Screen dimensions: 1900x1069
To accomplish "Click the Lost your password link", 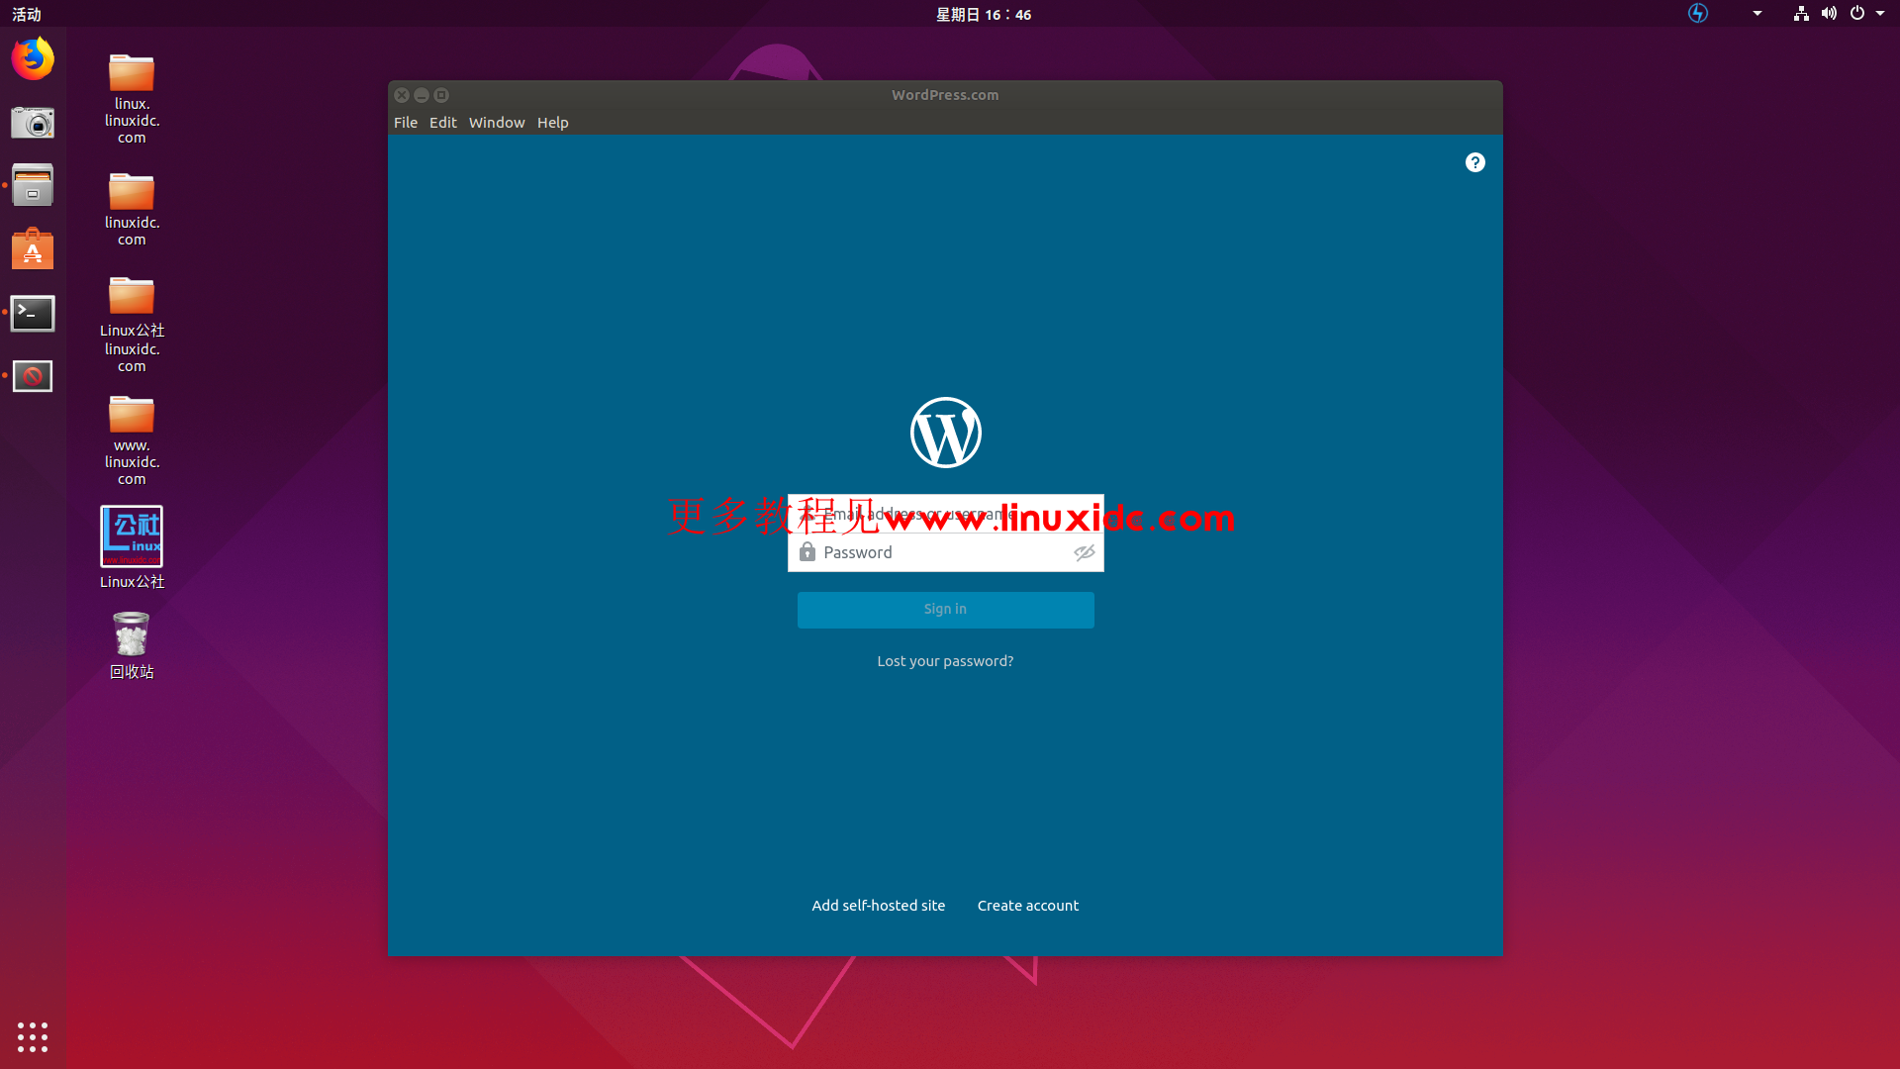I will tap(945, 660).
